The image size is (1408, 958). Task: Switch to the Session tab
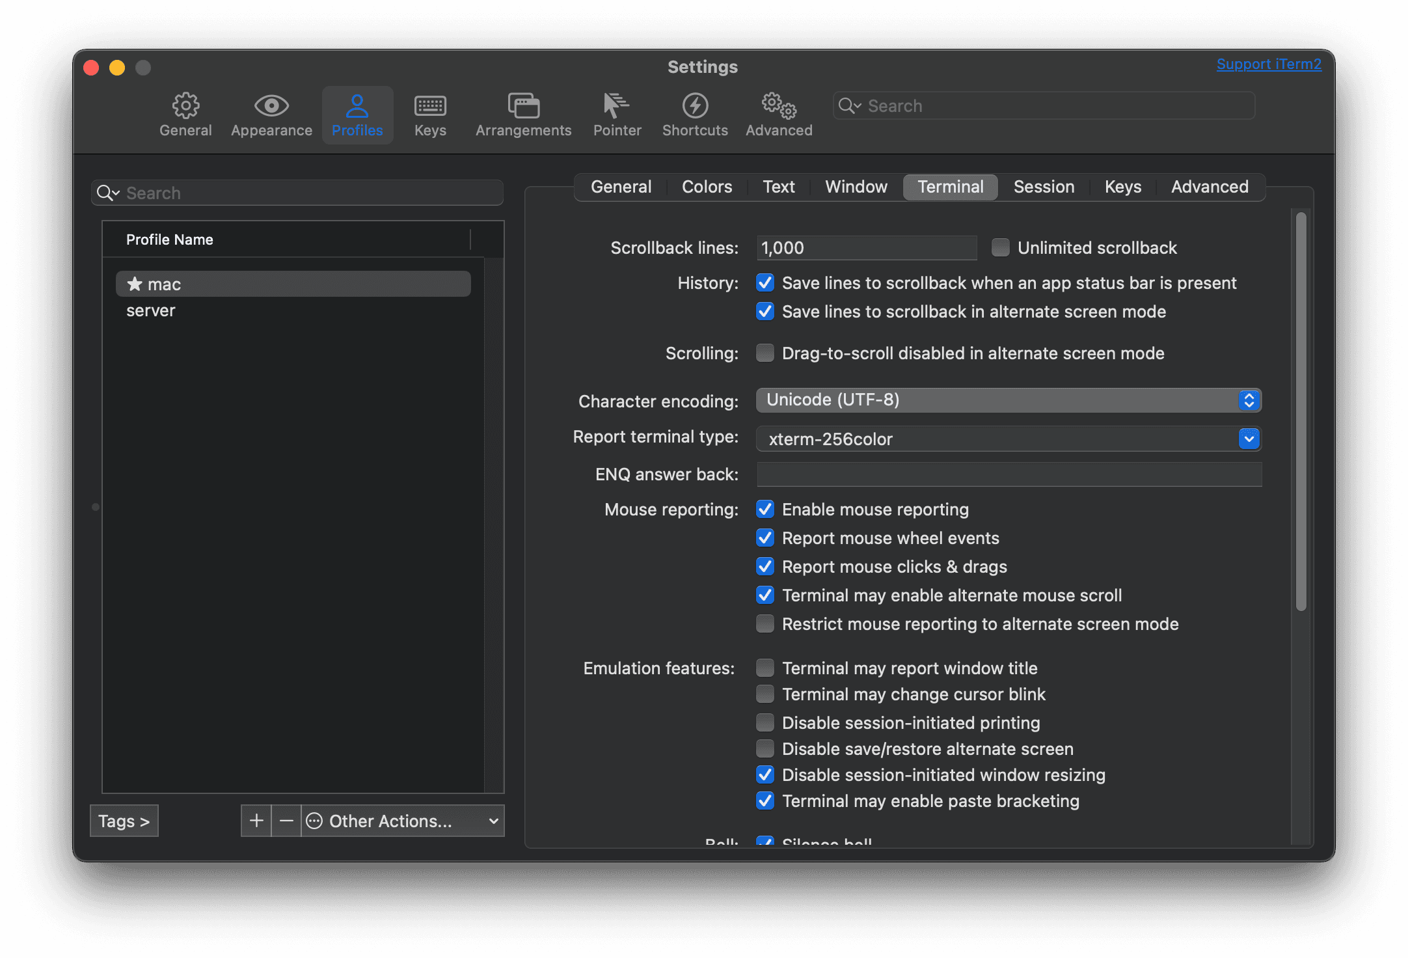pos(1044,187)
